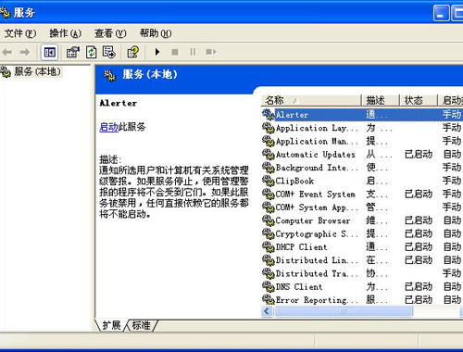Click the Start Service play button
Screen dimensions: 463x352
pos(157,52)
